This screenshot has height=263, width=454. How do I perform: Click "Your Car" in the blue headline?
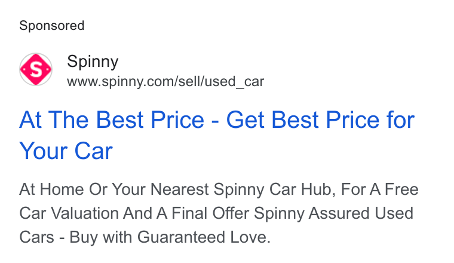click(x=66, y=151)
